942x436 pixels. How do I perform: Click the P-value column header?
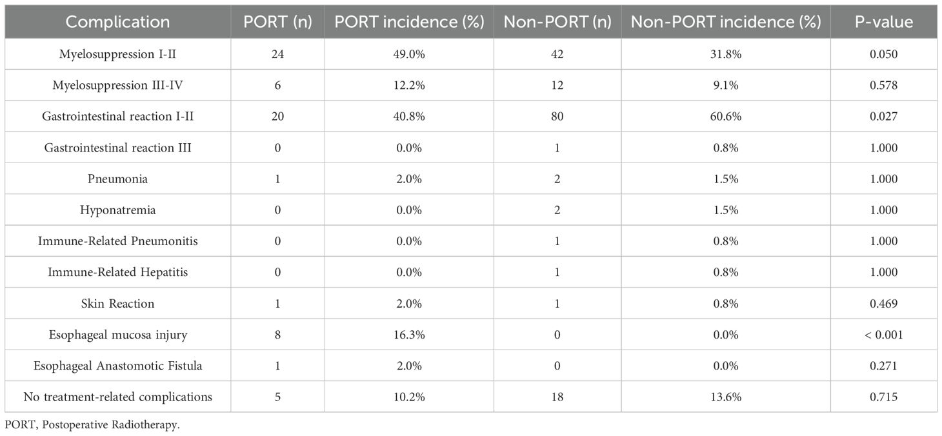(x=884, y=22)
